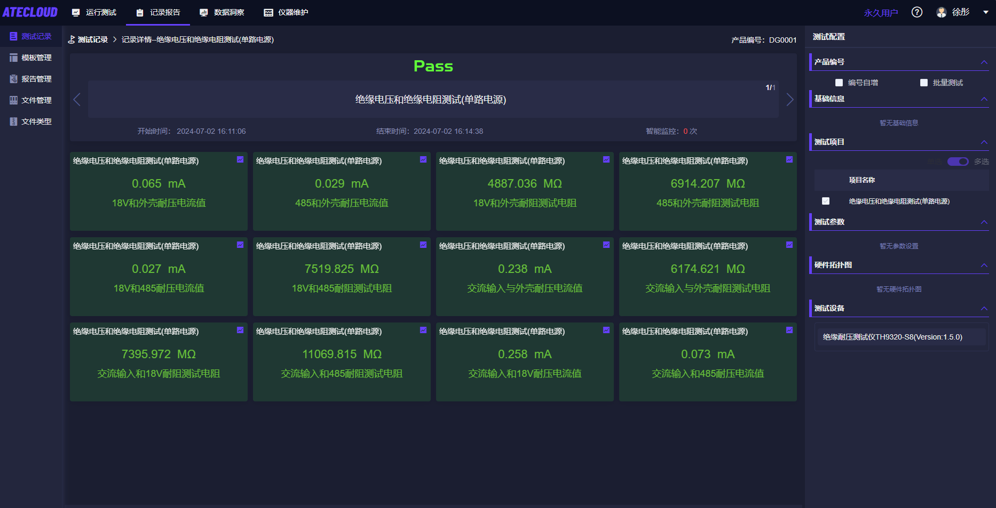Screen dimensions: 996x508
Task: Toggle checkbox on the 交流输入和18V耐阻测试电阻 card
Action: pyautogui.click(x=240, y=330)
